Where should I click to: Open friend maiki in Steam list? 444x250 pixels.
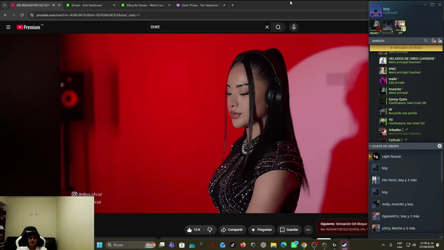(x=406, y=81)
